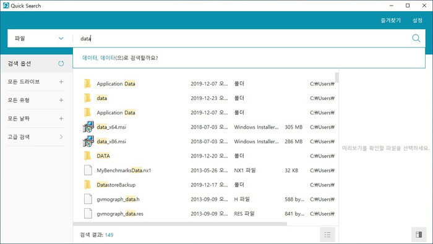
Task: Click file icon of MyBenchmarksData.nx1
Action: (88, 170)
